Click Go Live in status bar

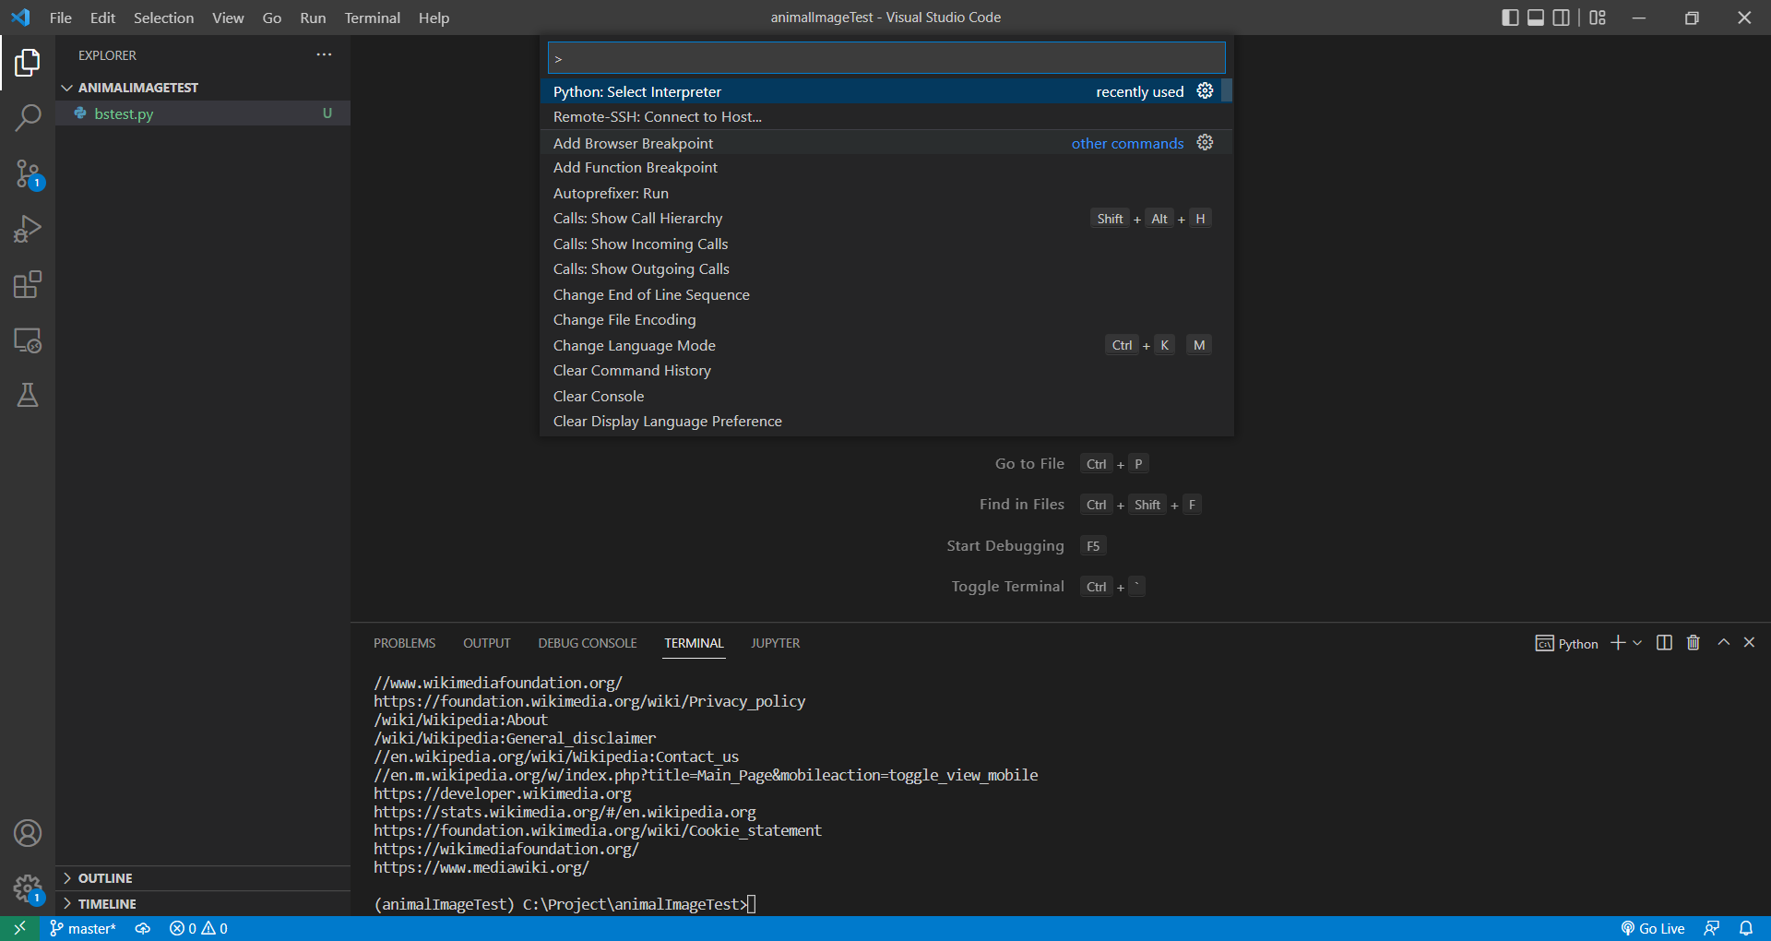1653,928
